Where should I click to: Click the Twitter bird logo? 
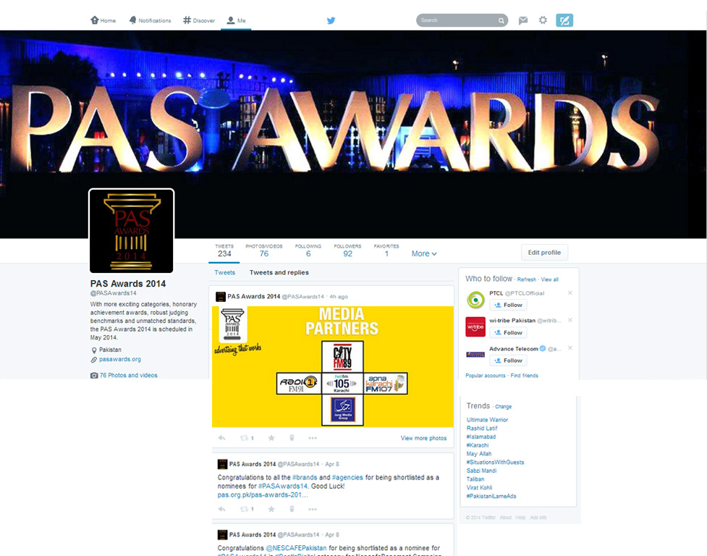point(331,20)
